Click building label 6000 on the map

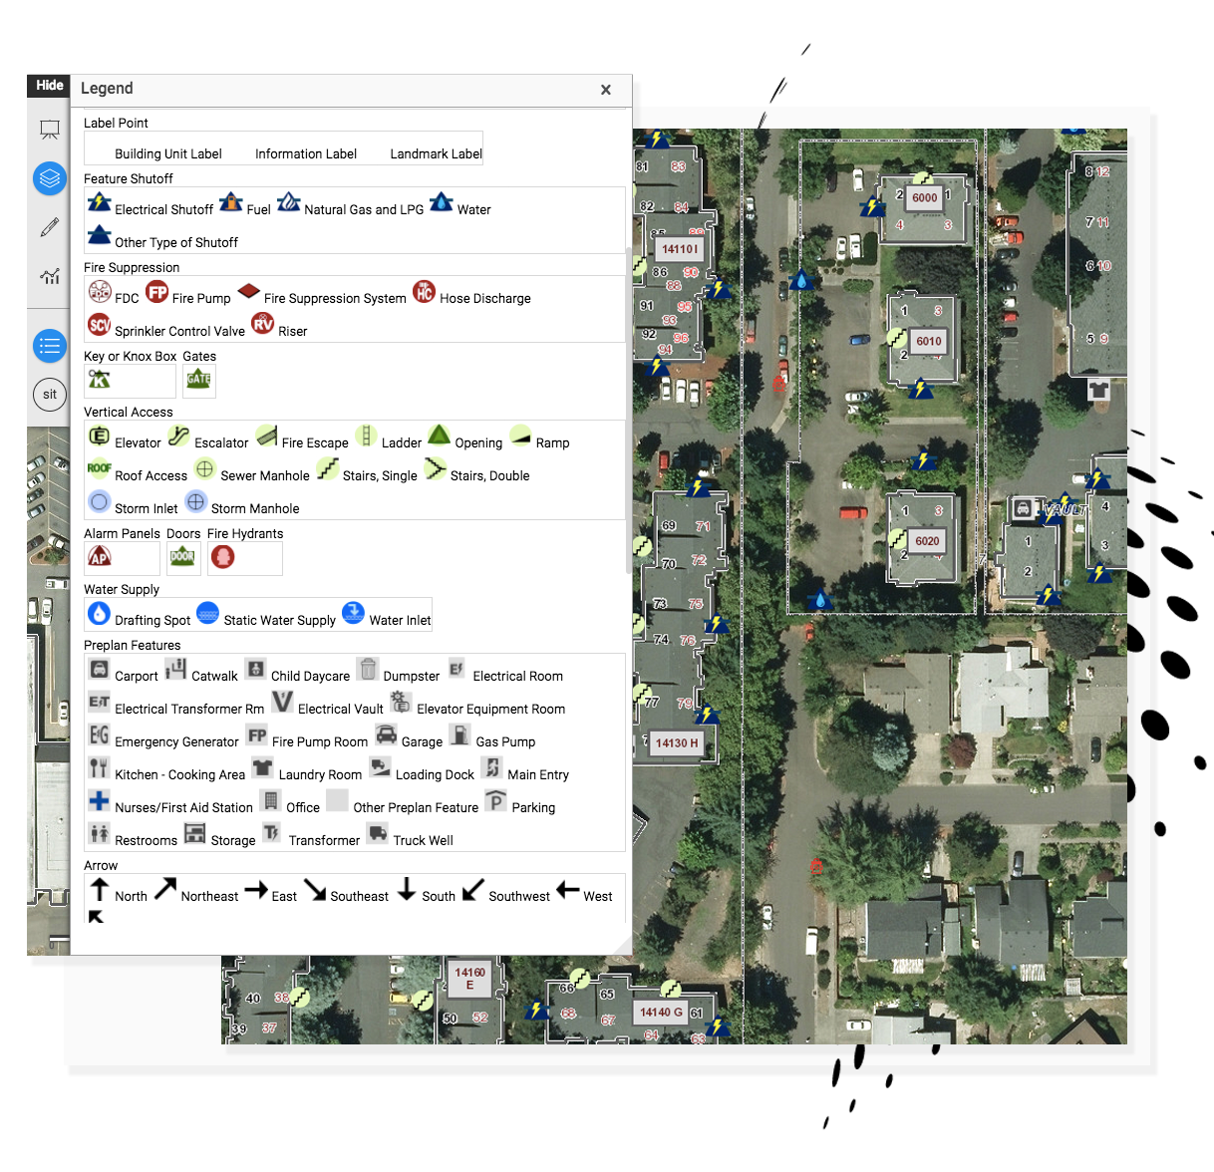click(x=925, y=197)
